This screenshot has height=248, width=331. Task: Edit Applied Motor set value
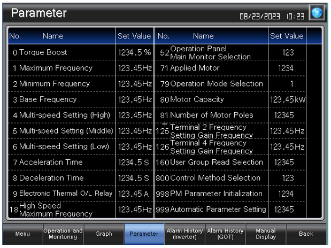pyautogui.click(x=287, y=68)
